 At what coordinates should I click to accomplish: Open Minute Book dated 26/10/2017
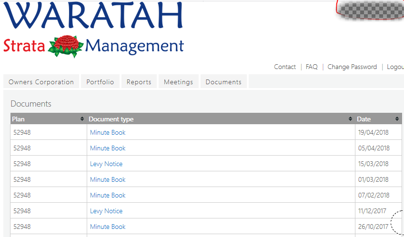coord(108,227)
